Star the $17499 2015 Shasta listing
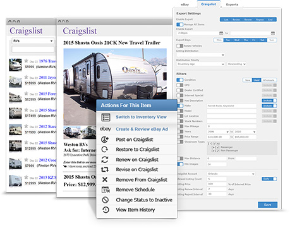This screenshot has width=290, height=228. point(26,110)
